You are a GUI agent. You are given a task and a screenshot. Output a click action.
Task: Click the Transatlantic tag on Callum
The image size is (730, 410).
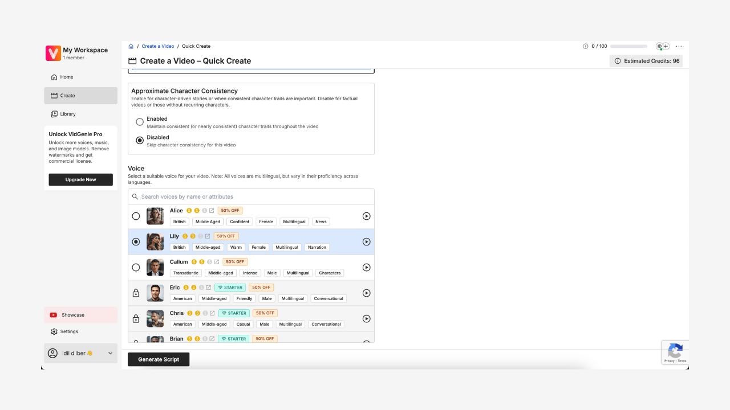[186, 273]
